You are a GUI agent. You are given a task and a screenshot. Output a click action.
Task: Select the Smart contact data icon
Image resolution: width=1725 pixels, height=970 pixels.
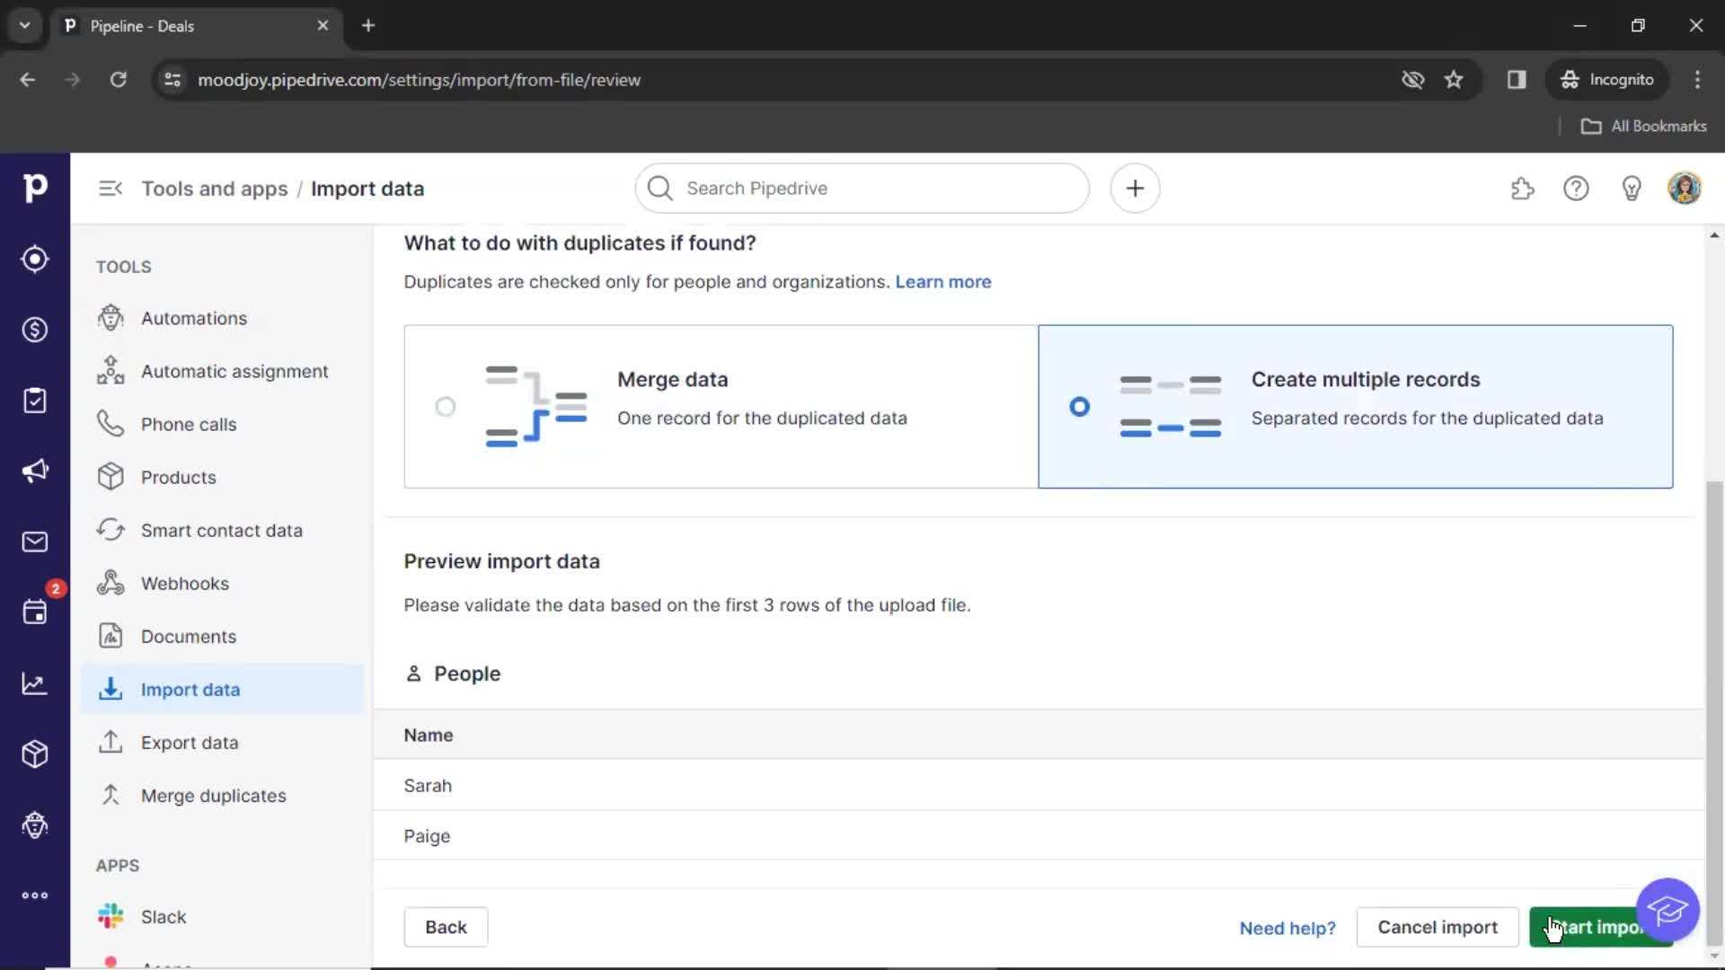tap(111, 529)
